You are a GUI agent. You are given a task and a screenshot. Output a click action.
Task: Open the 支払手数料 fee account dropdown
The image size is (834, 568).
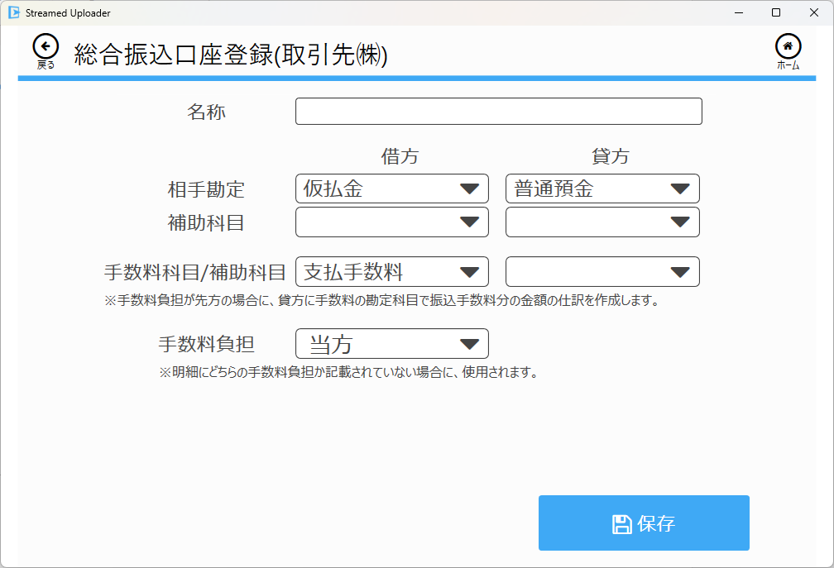click(391, 272)
